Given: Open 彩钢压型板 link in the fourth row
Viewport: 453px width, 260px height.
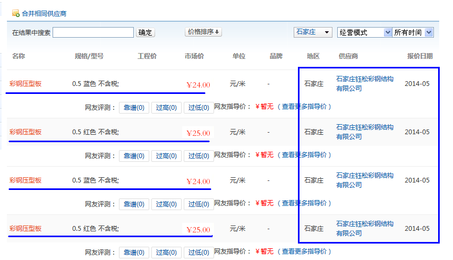Looking at the screenshot, I should click(x=25, y=228).
